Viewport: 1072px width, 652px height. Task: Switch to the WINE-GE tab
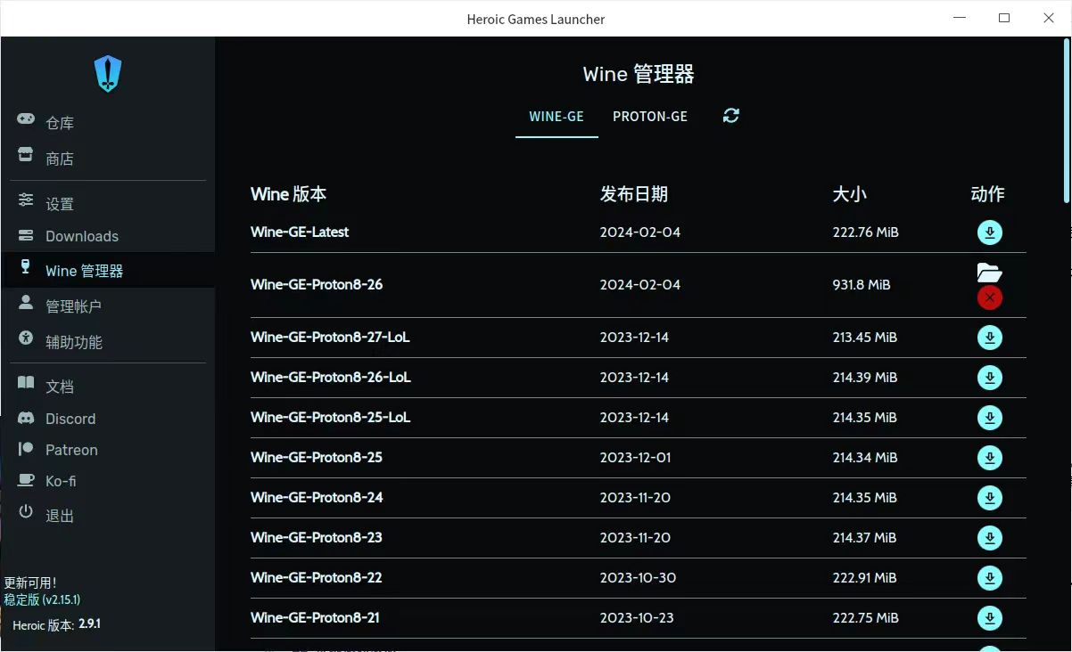[x=557, y=117]
